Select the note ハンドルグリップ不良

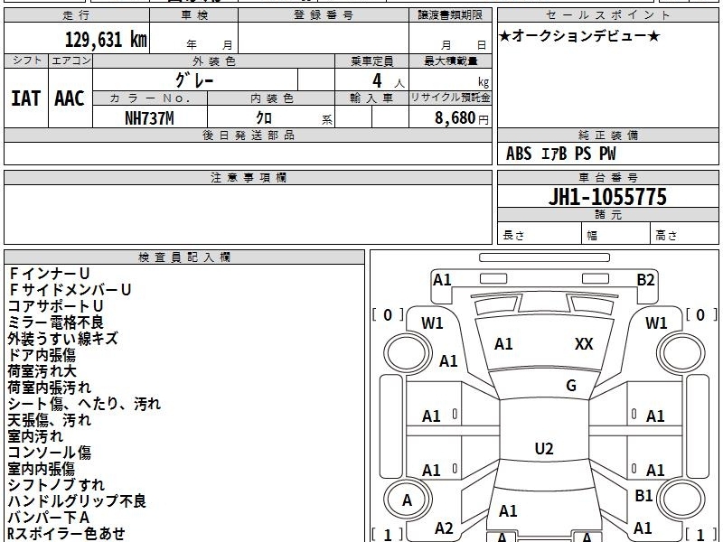point(77,501)
